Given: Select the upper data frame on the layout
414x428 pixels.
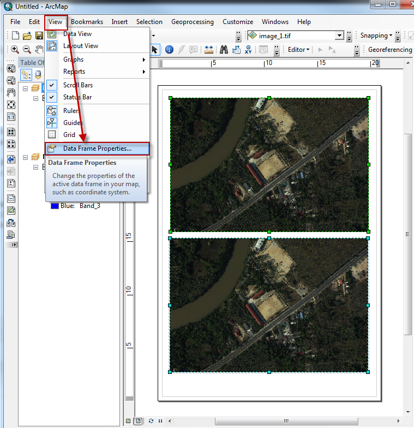Looking at the screenshot, I should click(x=269, y=165).
